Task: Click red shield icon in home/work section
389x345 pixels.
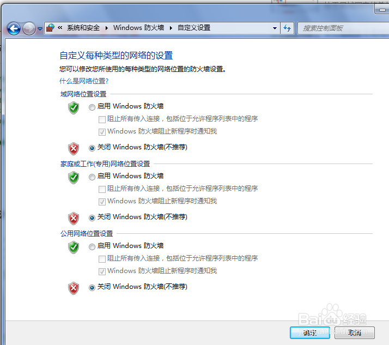Action: [x=74, y=219]
